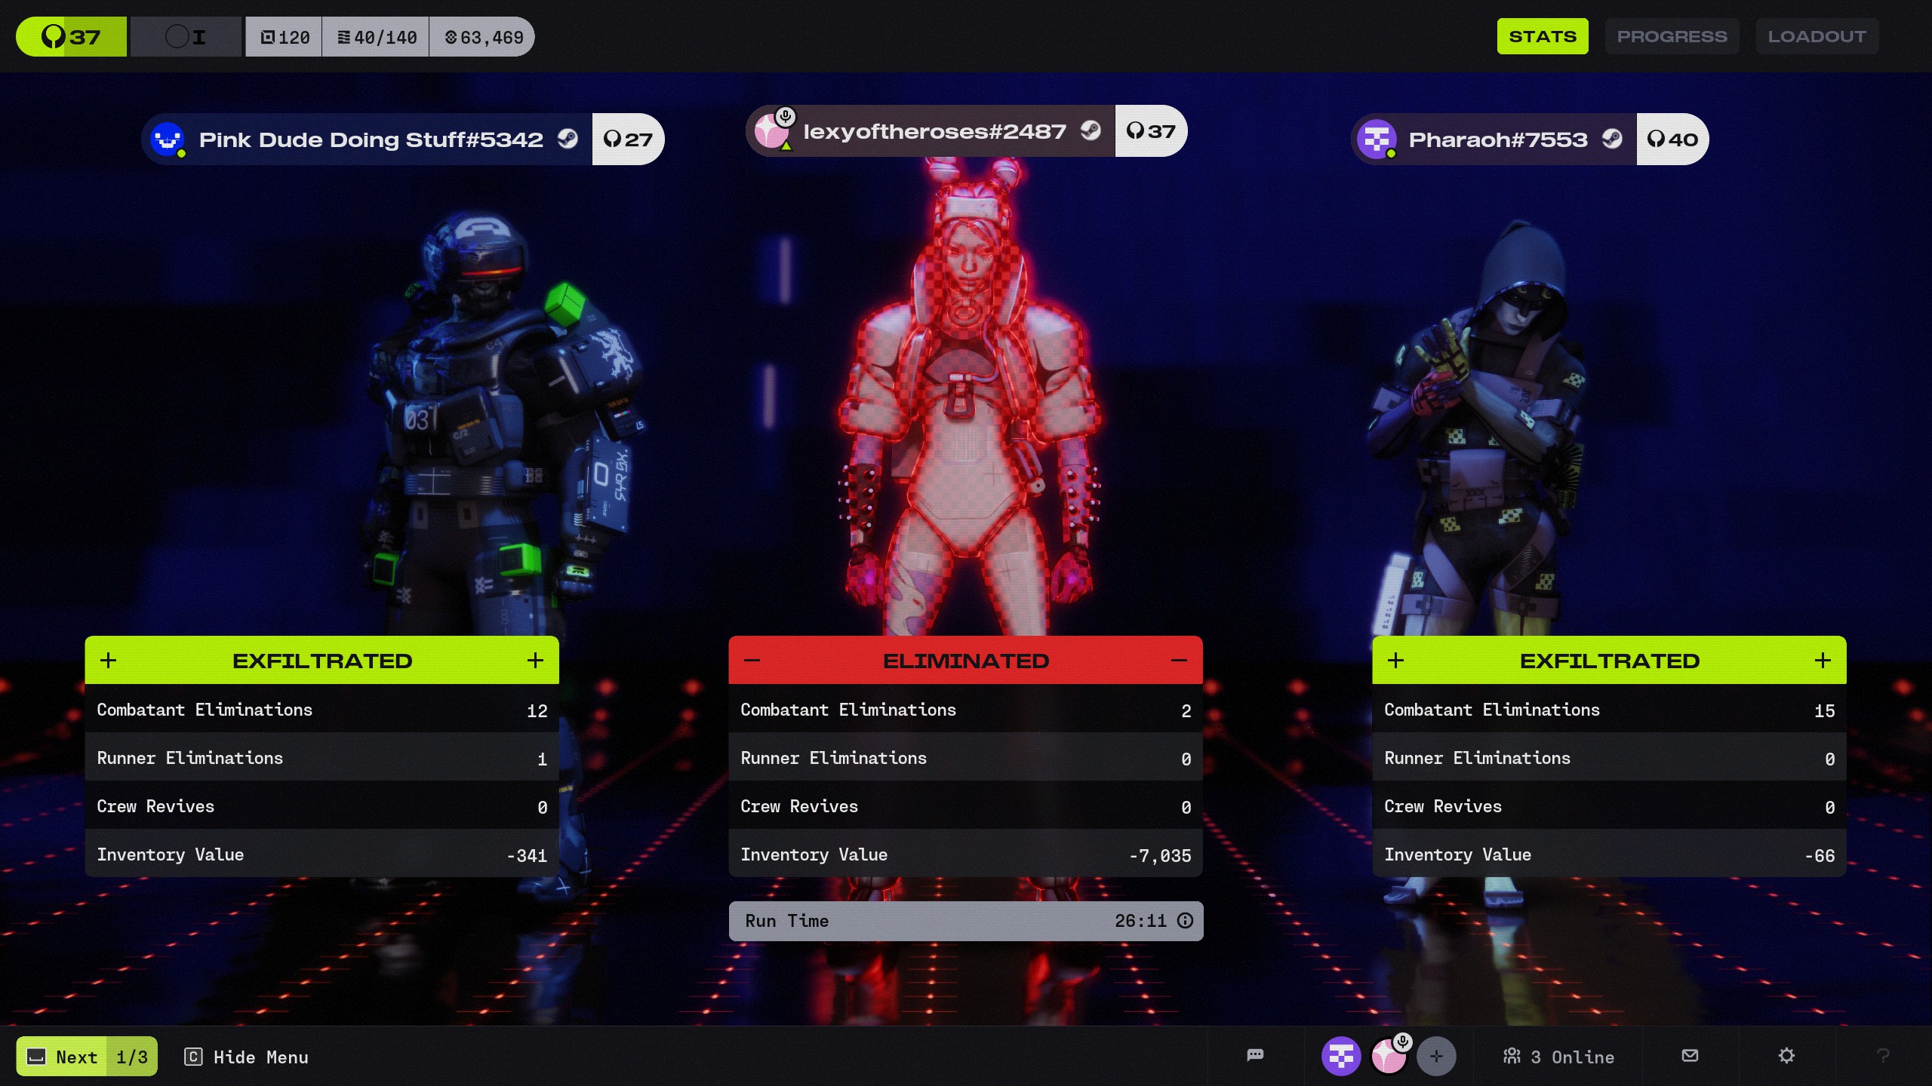1932x1086 pixels.
Task: Click the 63,469 credits counter
Action: [483, 37]
